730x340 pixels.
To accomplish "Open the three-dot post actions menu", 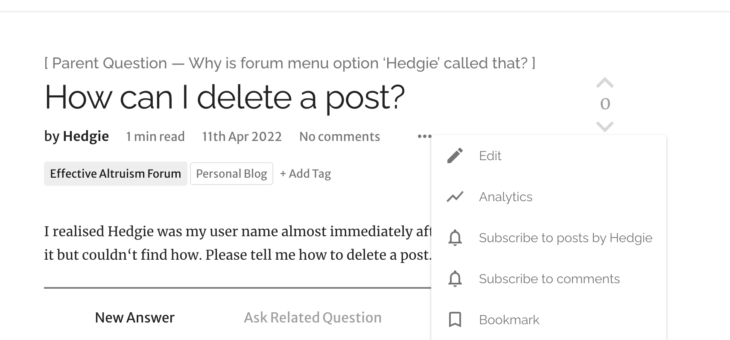I will pyautogui.click(x=424, y=137).
